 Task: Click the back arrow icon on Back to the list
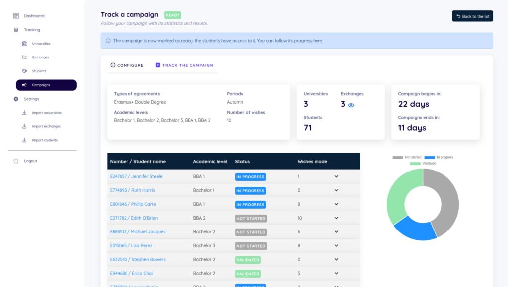pos(458,16)
